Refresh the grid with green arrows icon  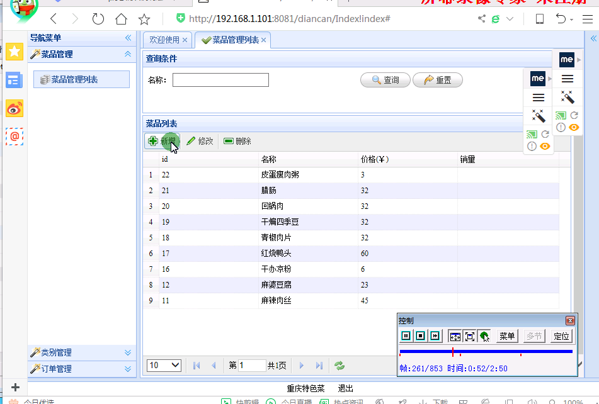tap(339, 366)
